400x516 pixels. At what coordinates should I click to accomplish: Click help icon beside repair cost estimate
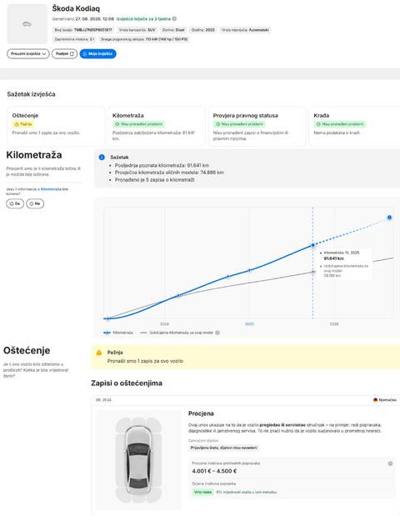tap(390, 463)
